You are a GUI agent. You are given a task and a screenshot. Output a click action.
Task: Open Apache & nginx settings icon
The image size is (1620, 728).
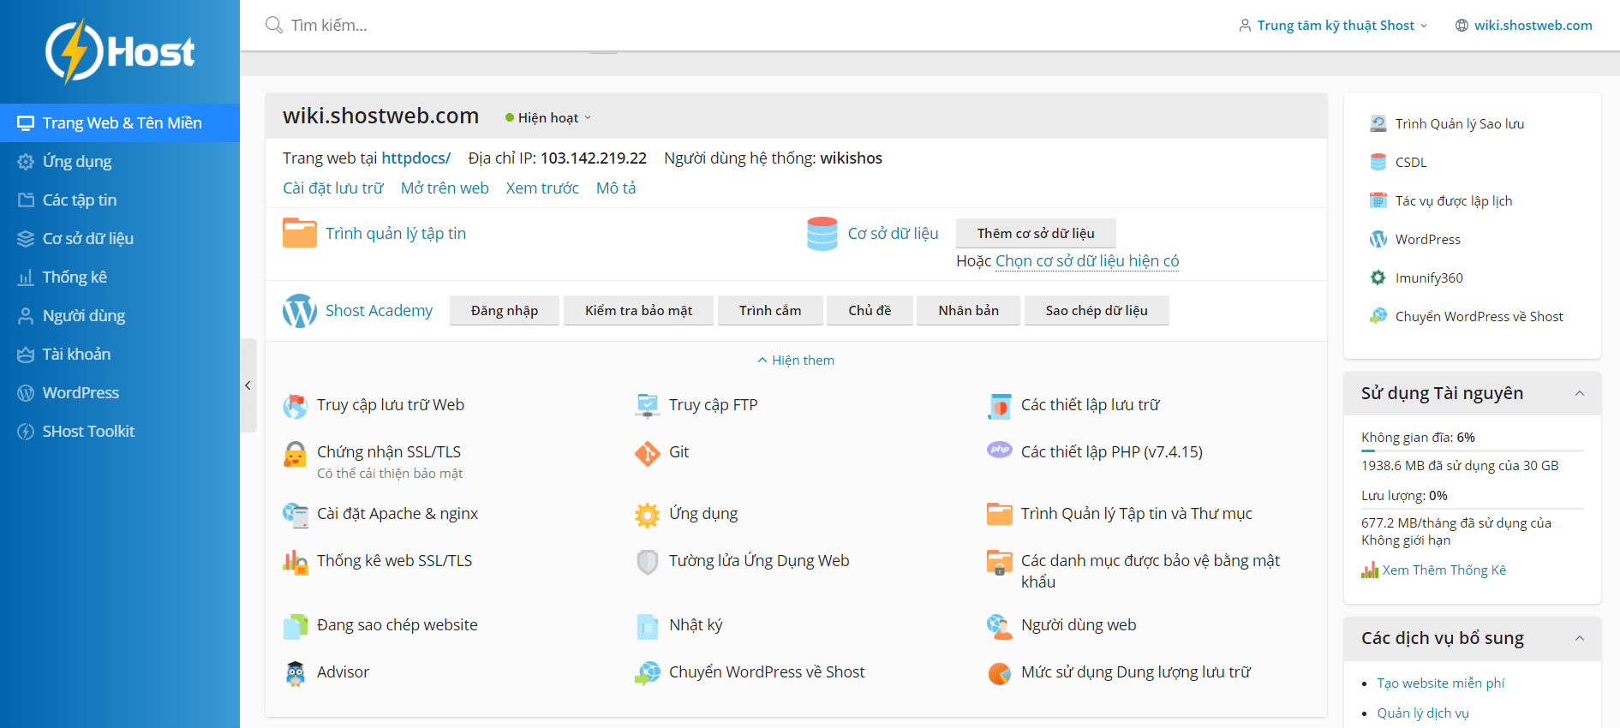tap(296, 515)
